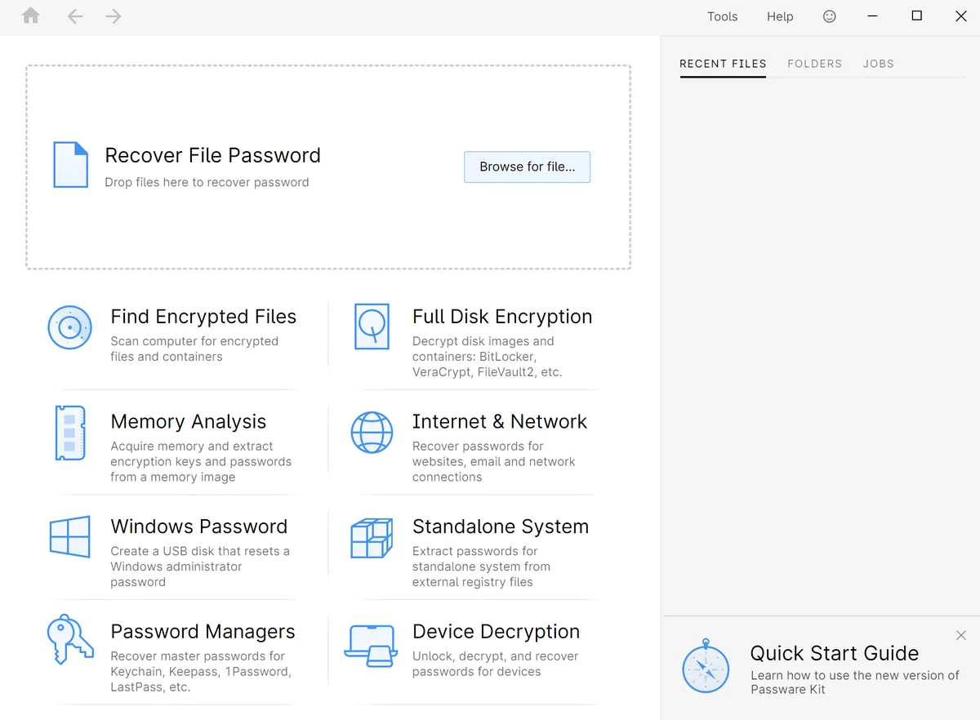Click the "Learn how to use" description text
980x720 pixels.
855,682
